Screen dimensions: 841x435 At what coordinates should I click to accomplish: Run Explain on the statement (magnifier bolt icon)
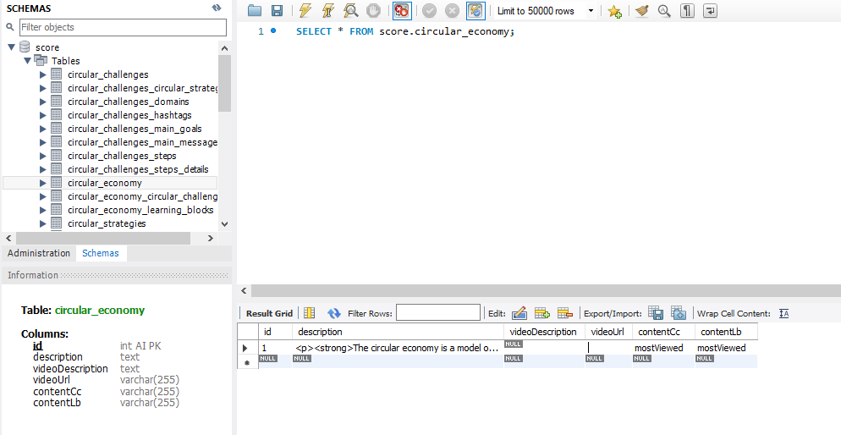point(350,11)
